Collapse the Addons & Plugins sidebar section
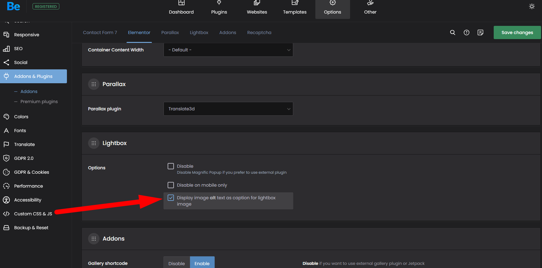The width and height of the screenshot is (542, 268). point(33,76)
